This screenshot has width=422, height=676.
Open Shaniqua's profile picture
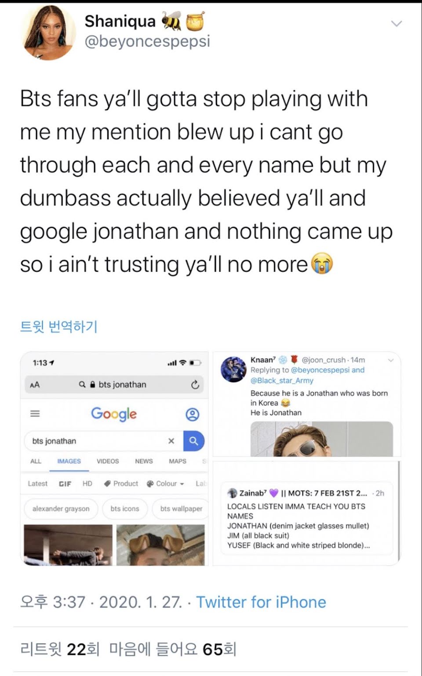click(x=49, y=33)
